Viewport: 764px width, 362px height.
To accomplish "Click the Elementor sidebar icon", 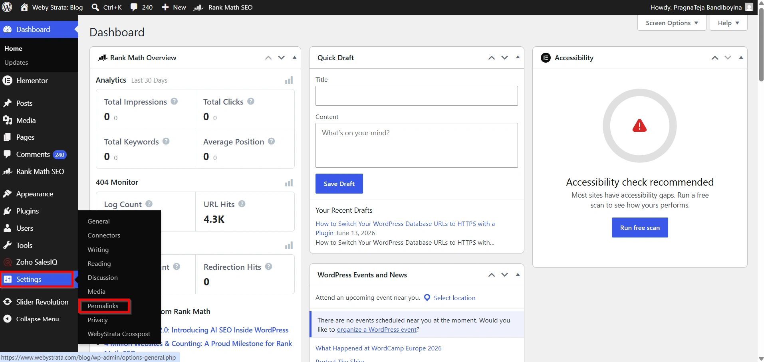I will (x=7, y=80).
